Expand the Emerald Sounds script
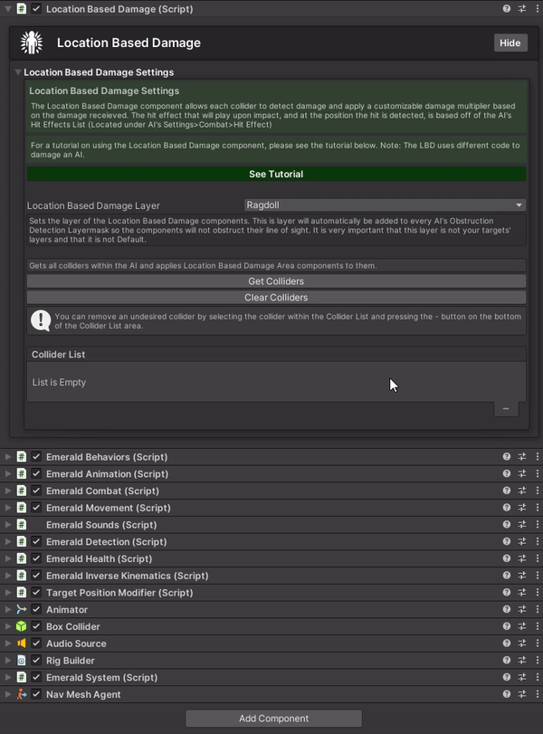Viewport: 543px width, 734px height. point(8,525)
